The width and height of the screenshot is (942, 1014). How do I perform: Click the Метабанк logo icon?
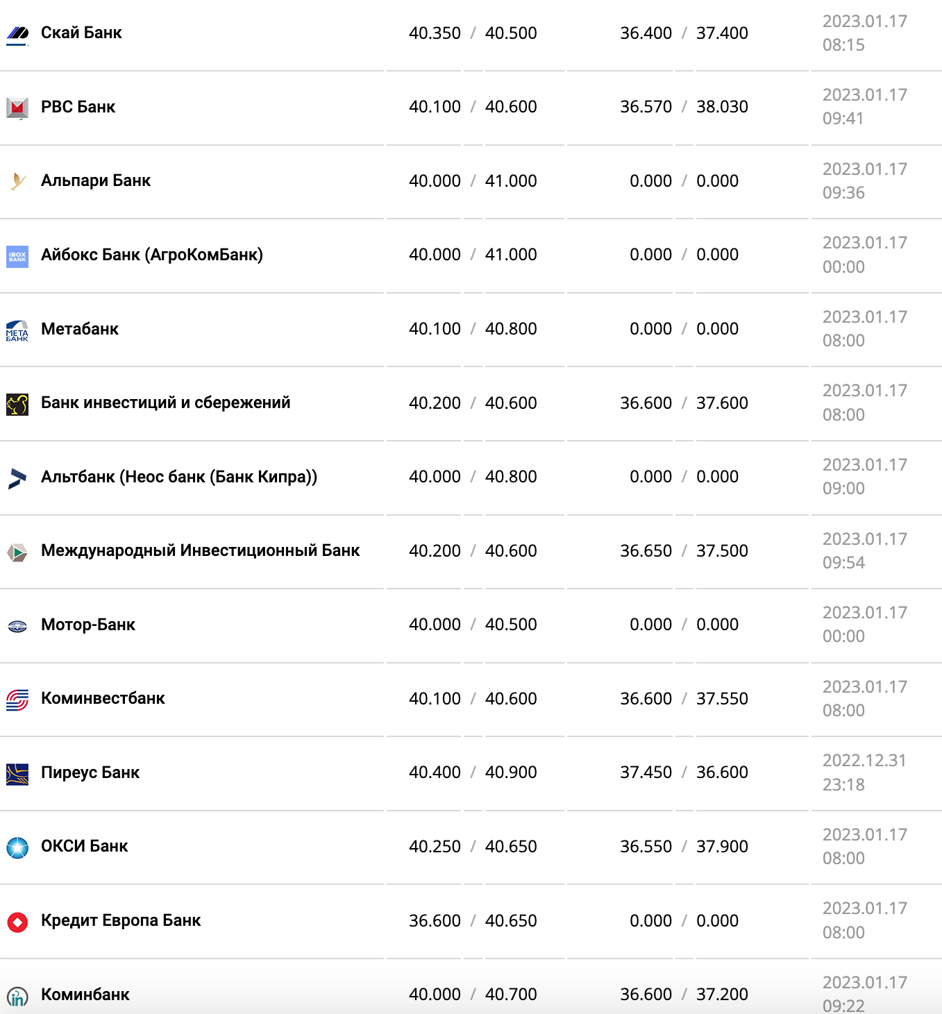click(17, 330)
